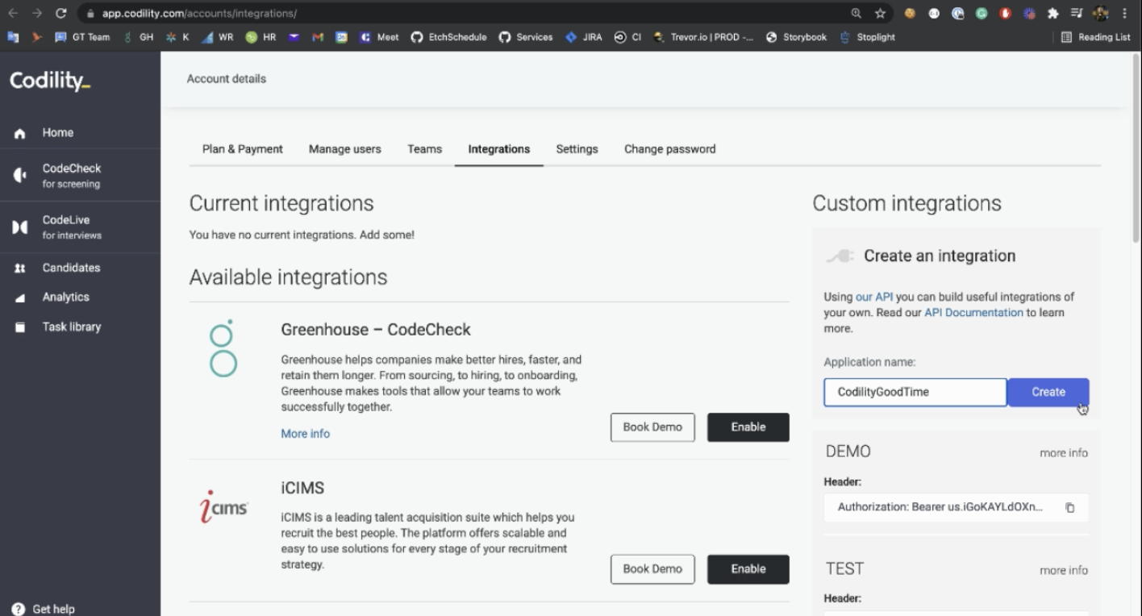This screenshot has height=616, width=1142.
Task: Click the Candidates people icon
Action: click(x=20, y=268)
